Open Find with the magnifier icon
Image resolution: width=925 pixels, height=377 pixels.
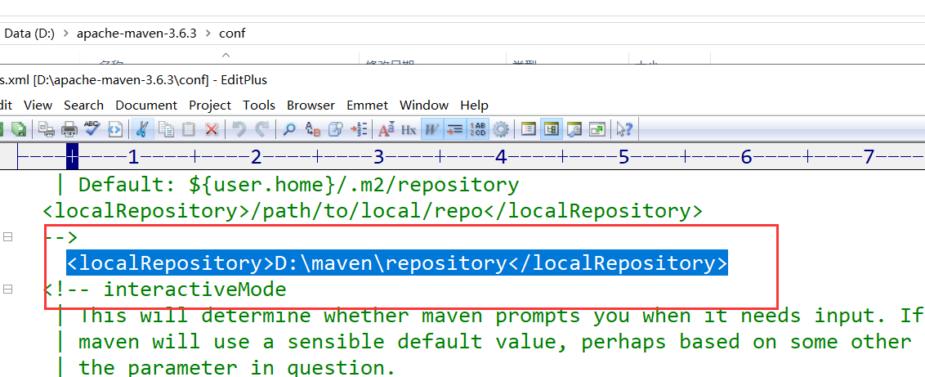click(289, 129)
